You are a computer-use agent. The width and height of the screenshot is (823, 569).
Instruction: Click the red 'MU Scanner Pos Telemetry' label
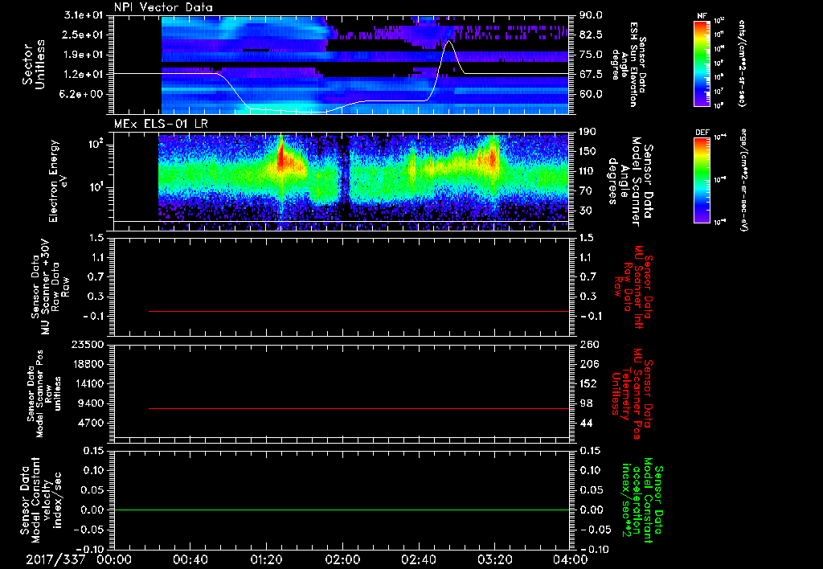(632, 394)
